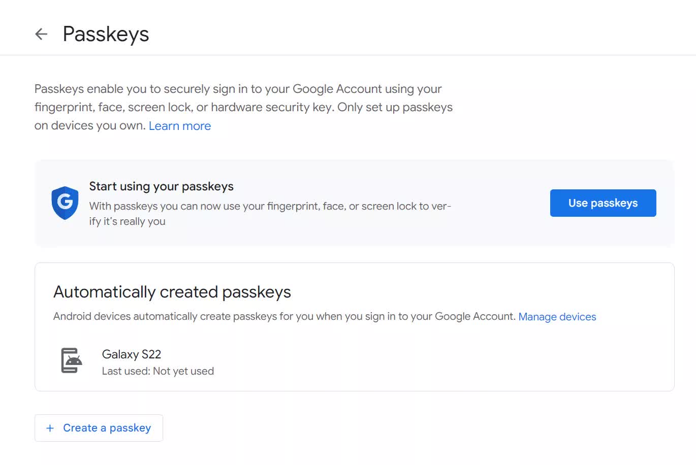Image resolution: width=696 pixels, height=465 pixels.
Task: Select the Galaxy S22 device name
Action: (132, 354)
